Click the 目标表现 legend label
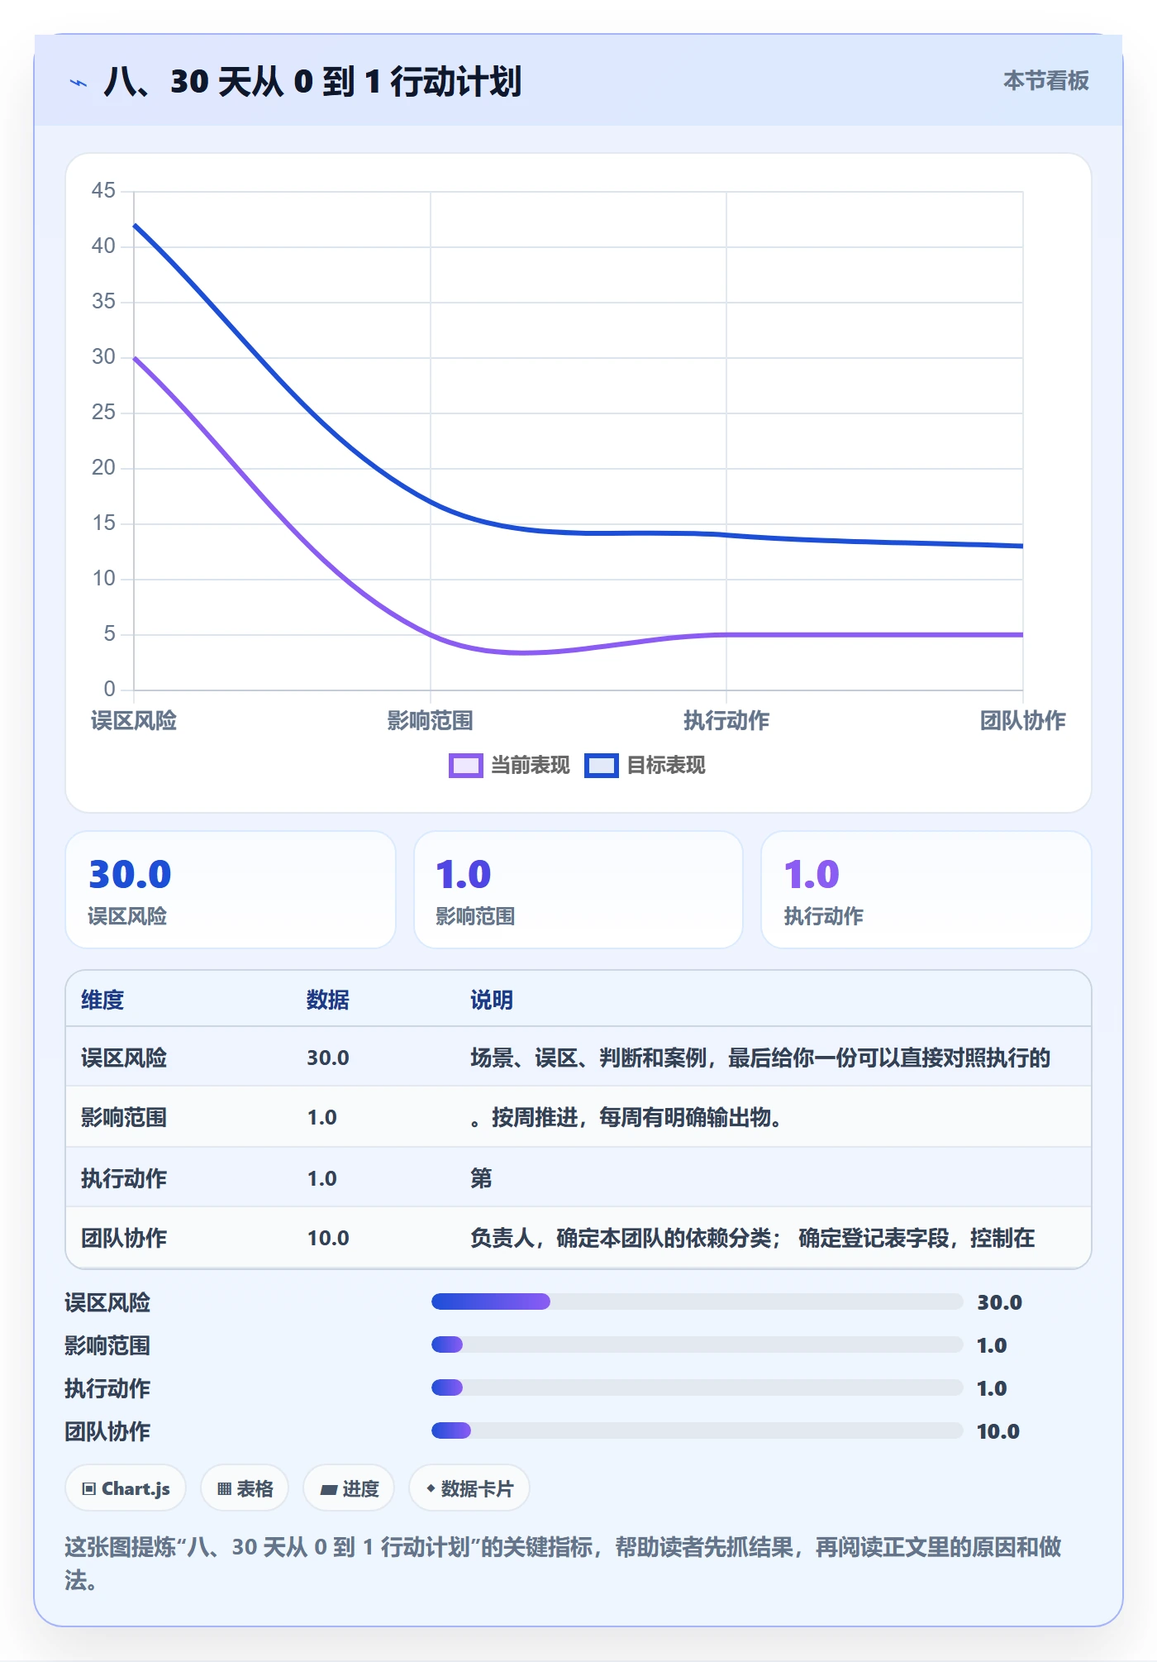 (666, 766)
